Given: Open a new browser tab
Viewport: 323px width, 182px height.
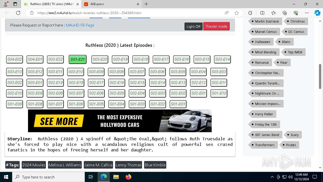Looking at the screenshot, I should [146, 4].
